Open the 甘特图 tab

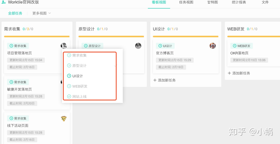tap(212, 2)
